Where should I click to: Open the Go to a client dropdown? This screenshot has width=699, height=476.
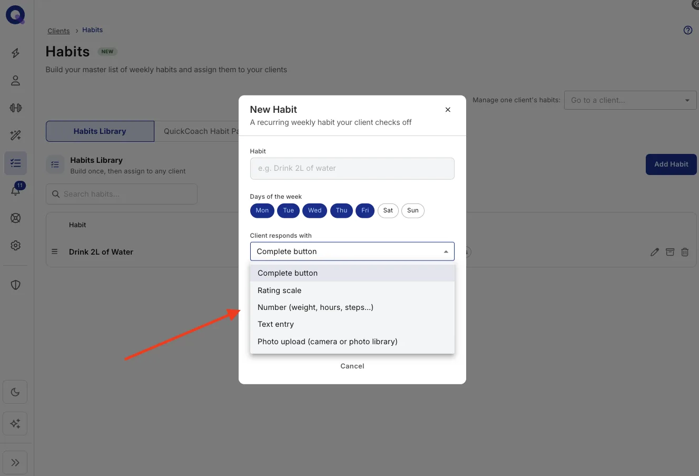[x=631, y=100]
